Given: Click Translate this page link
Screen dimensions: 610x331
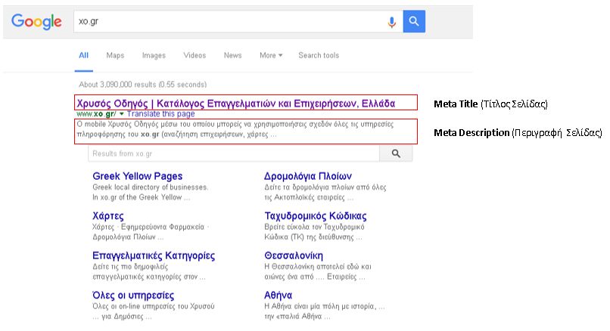Looking at the screenshot, I should pyautogui.click(x=160, y=114).
